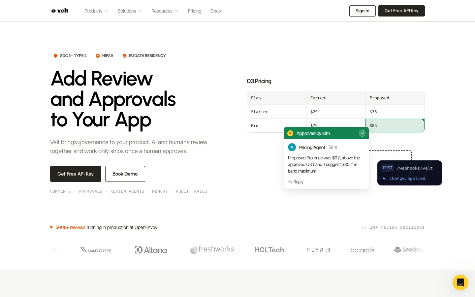The height and width of the screenshot is (297, 475).
Task: Click the POST badge in webhook card
Action: coord(388,168)
